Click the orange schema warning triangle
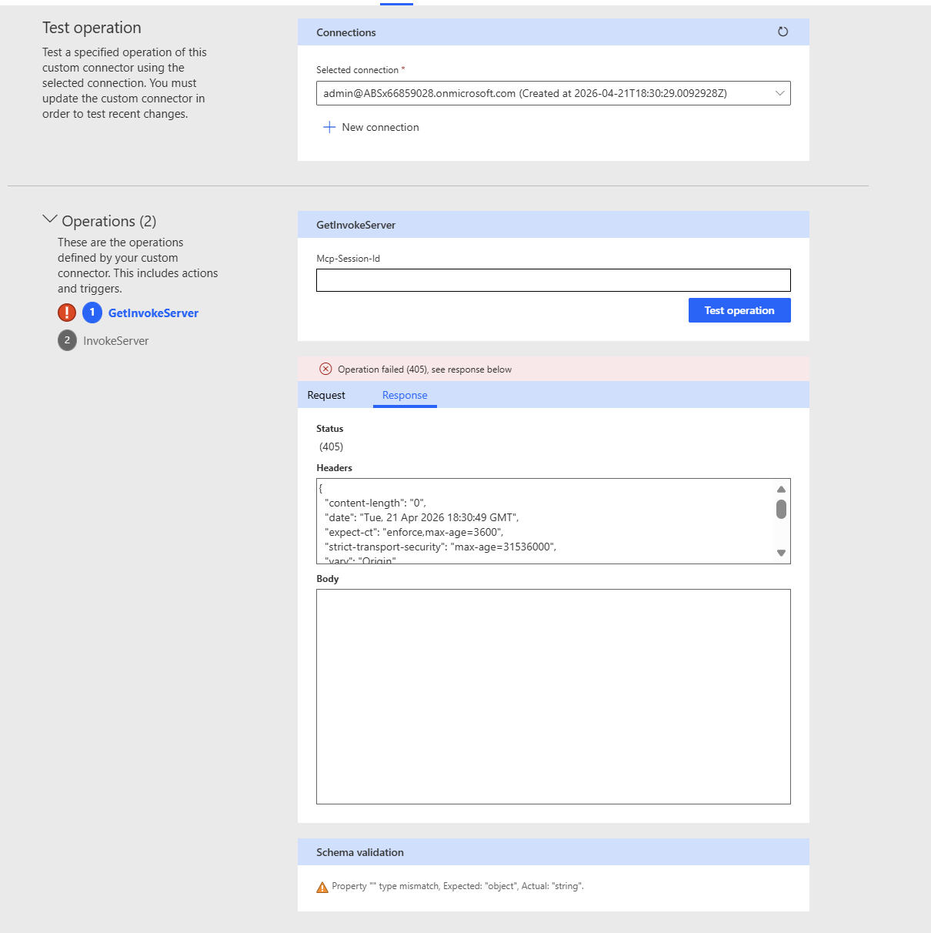The image size is (931, 933). (322, 887)
